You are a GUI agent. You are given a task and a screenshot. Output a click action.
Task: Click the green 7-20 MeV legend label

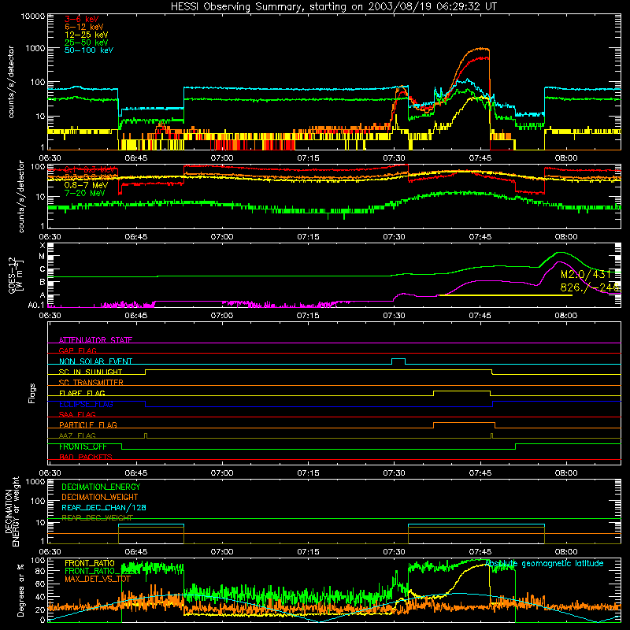point(85,193)
